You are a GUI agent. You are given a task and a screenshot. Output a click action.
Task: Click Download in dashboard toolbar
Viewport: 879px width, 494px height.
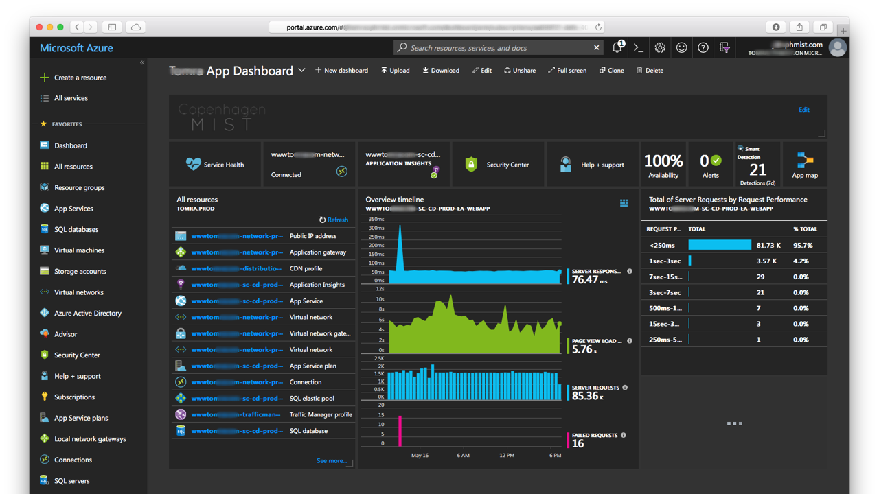(x=441, y=70)
